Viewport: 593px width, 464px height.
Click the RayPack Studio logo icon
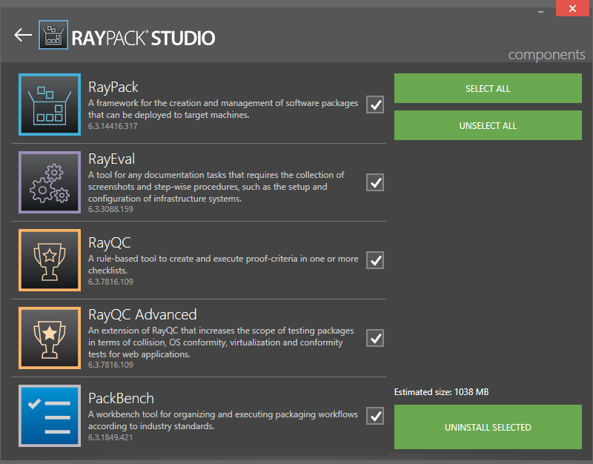tap(52, 36)
